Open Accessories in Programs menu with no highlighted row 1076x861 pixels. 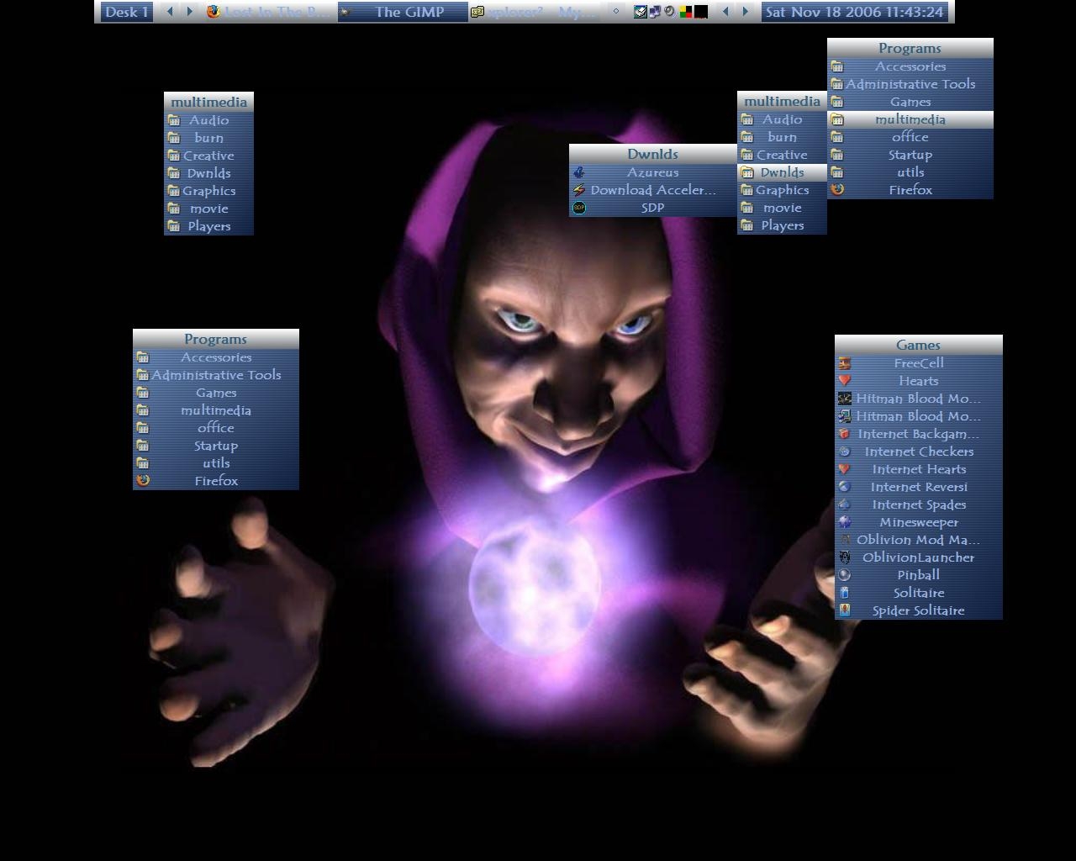(216, 357)
